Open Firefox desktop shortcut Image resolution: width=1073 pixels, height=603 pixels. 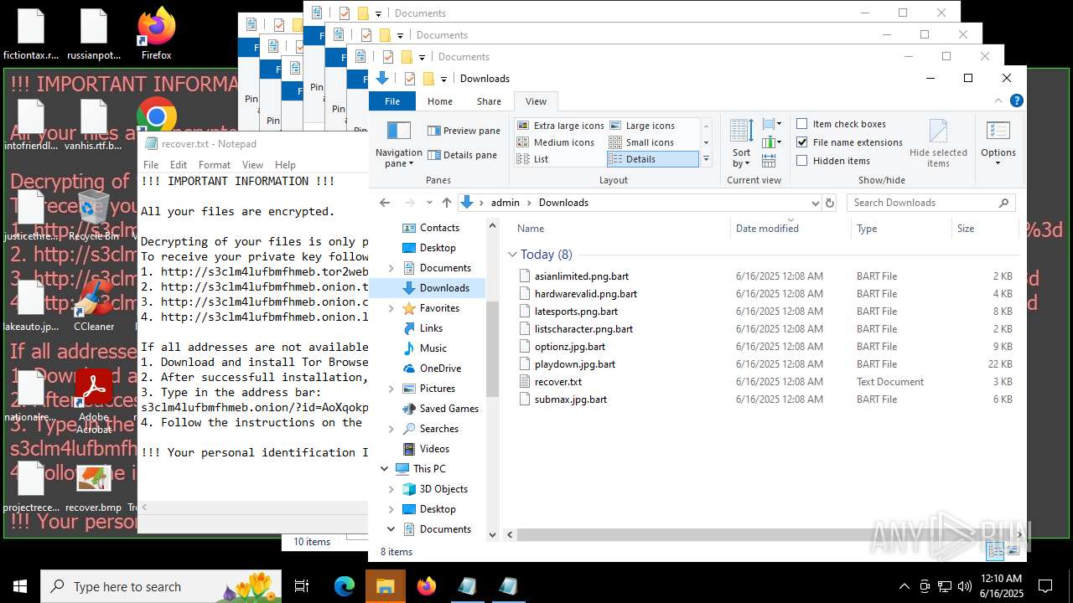156,34
